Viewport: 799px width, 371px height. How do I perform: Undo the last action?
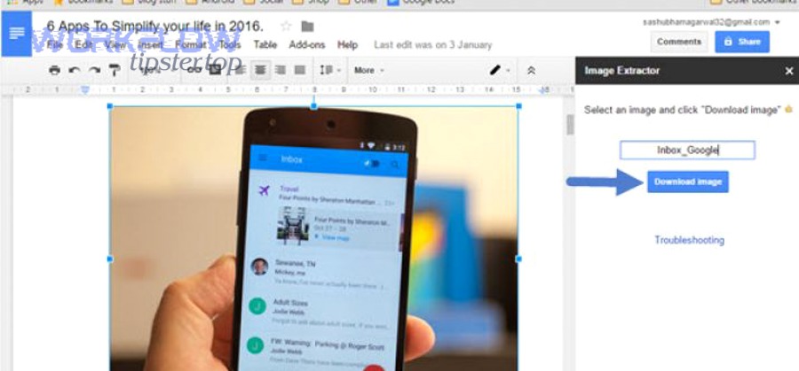pos(75,70)
